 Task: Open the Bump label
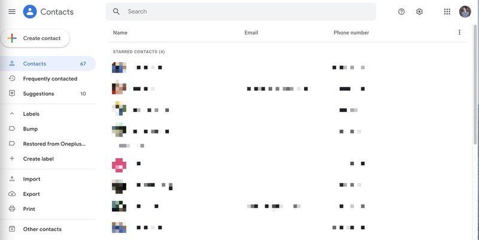[x=31, y=129]
